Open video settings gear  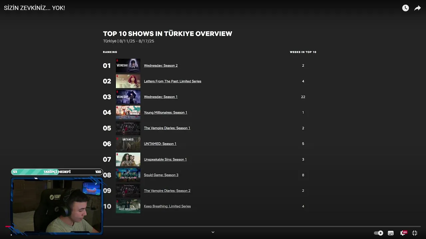pos(403,233)
